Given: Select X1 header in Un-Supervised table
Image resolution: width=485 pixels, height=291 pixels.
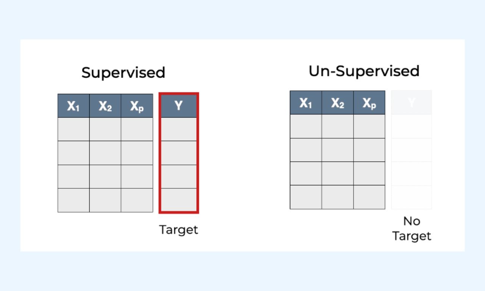Looking at the screenshot, I should coord(306,103).
